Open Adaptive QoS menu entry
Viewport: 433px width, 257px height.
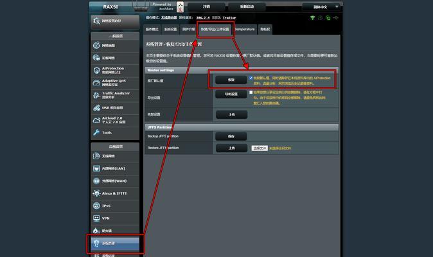[x=115, y=82]
